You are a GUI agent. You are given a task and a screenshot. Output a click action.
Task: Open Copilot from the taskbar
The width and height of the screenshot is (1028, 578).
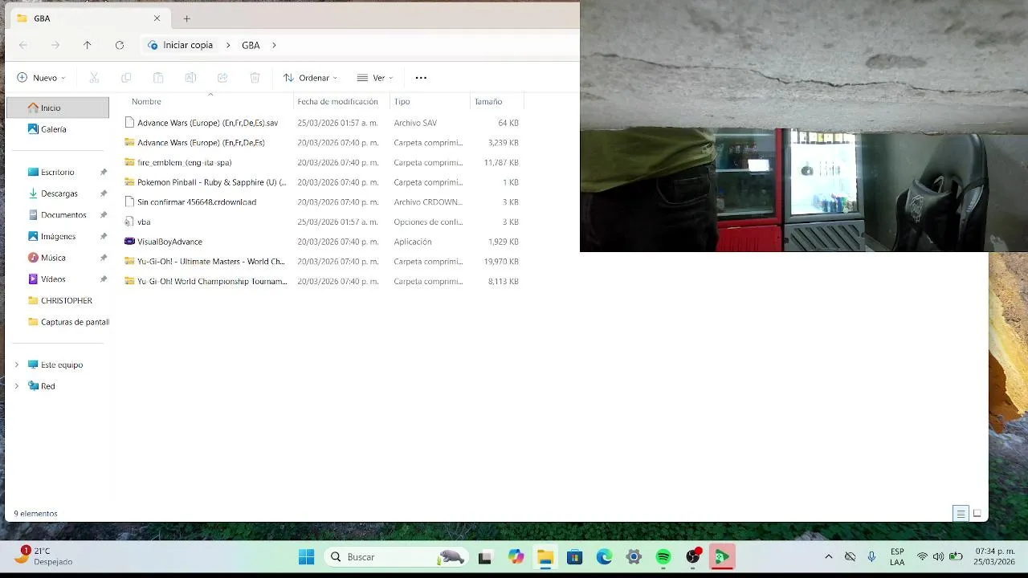pyautogui.click(x=516, y=557)
